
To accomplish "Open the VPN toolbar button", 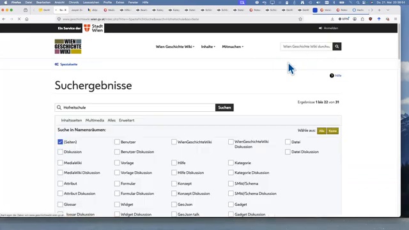I will [344, 19].
